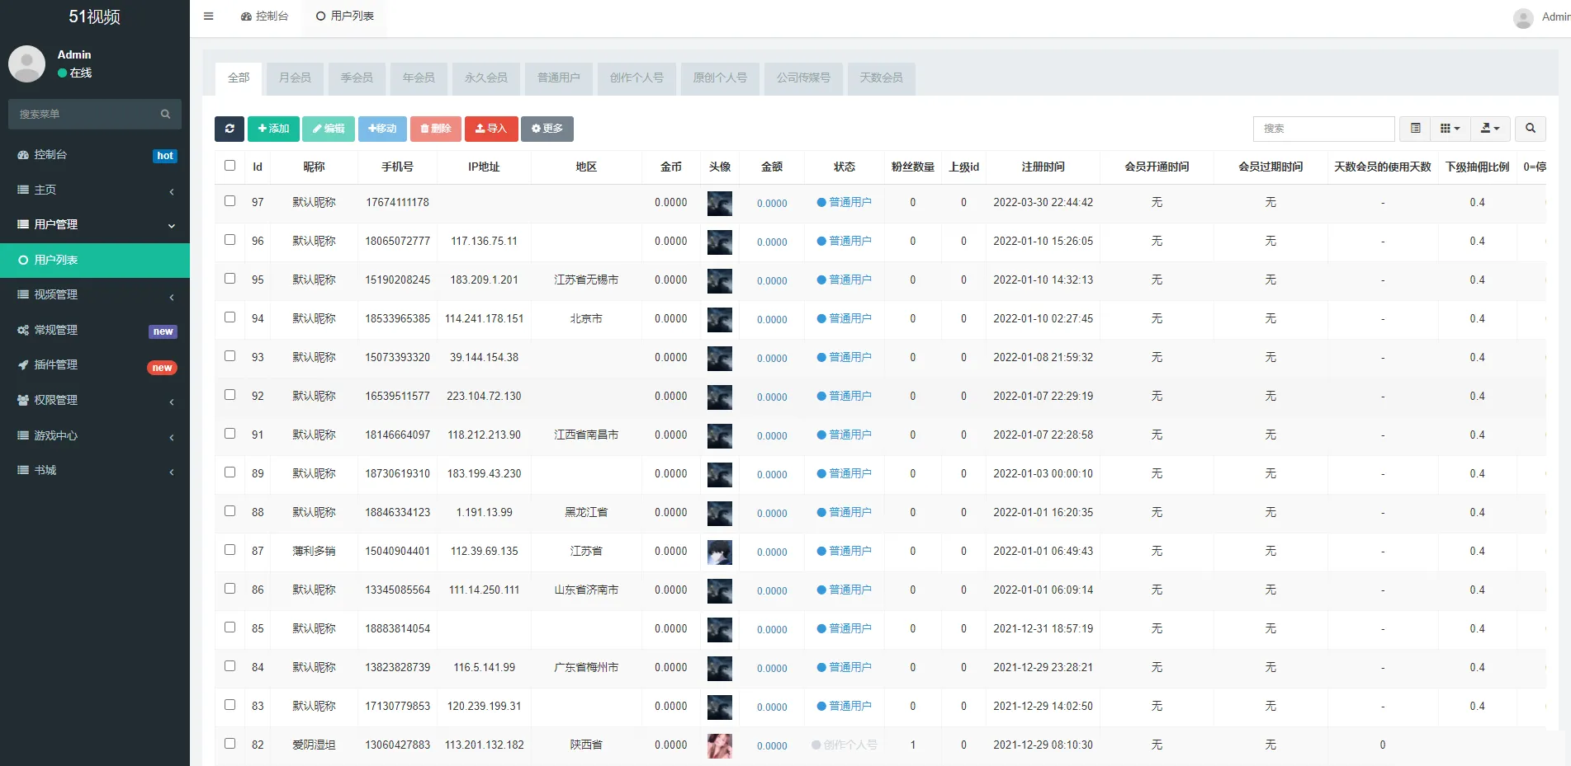Open the 控制台 dashboard from the sidebar
Viewport: 1571px width, 766px height.
[264, 16]
